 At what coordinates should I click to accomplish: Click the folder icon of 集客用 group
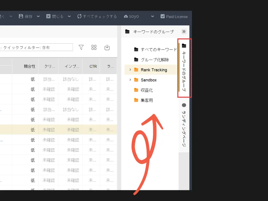[x=136, y=100]
